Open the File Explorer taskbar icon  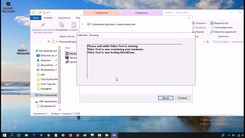click(x=100, y=135)
